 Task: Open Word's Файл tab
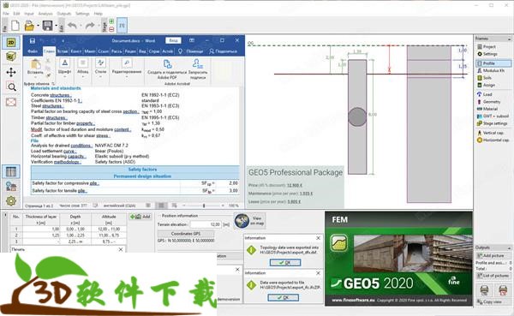tap(33, 51)
